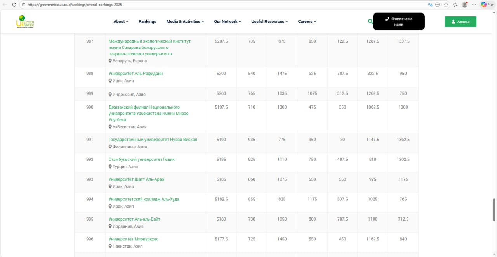Open Copilot chat button

[487, 5]
